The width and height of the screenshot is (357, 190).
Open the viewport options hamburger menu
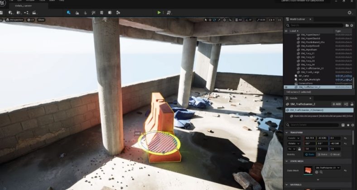(x=1, y=20)
